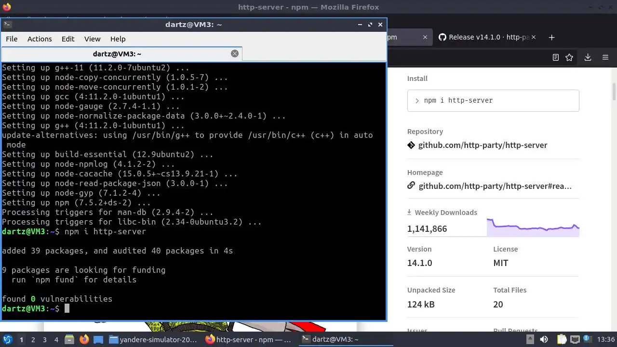Click the 13:36 taskbar clock

pyautogui.click(x=606, y=339)
